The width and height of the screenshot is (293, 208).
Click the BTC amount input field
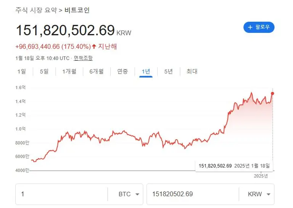61,194
